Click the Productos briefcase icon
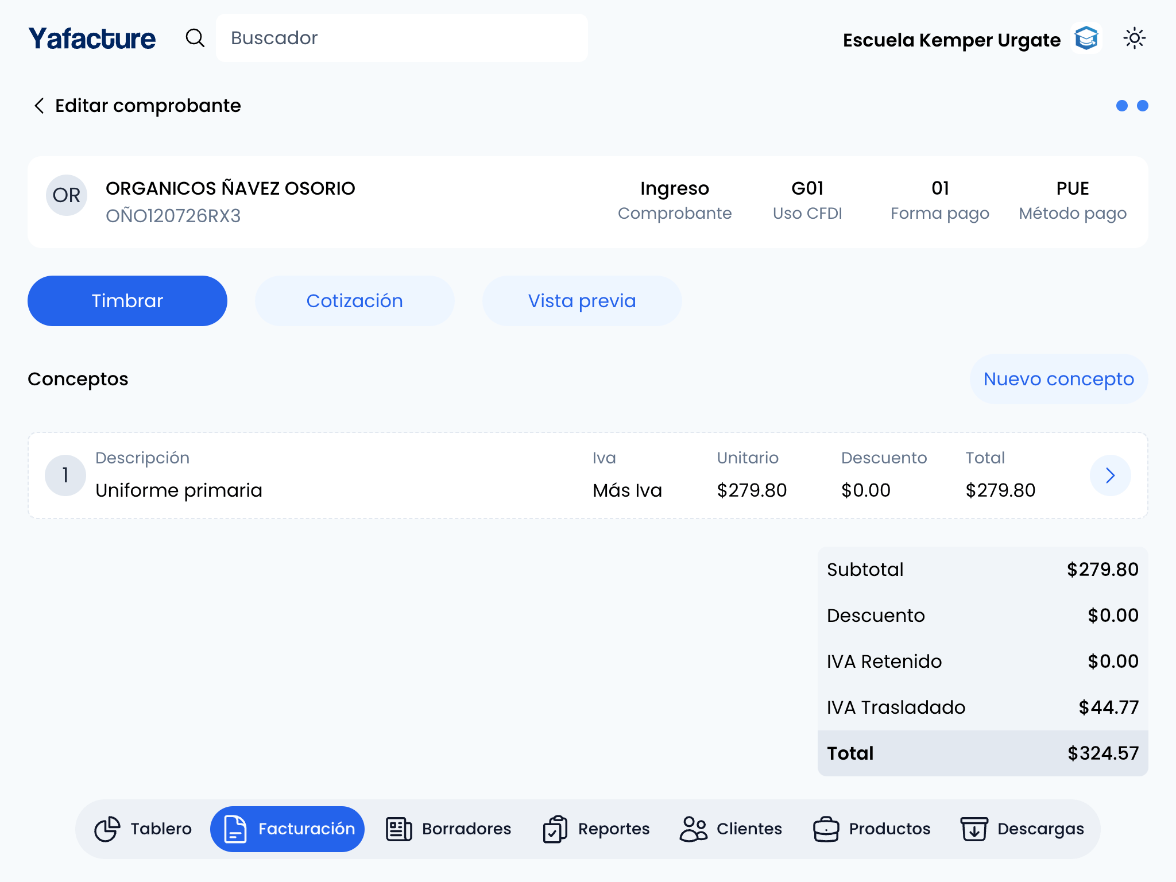 coord(826,829)
